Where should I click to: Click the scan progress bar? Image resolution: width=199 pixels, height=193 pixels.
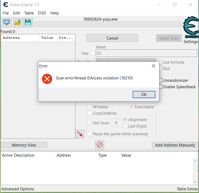(x=108, y=24)
